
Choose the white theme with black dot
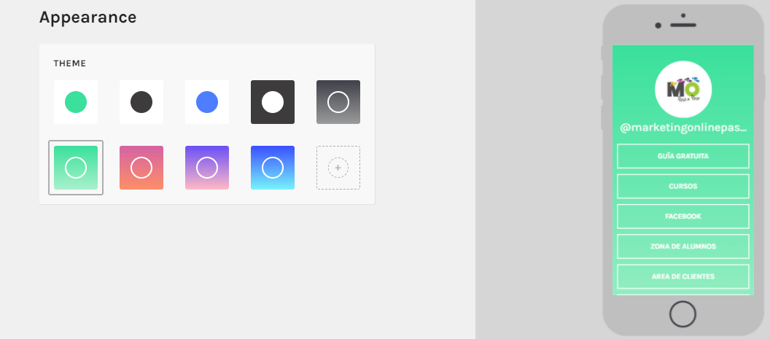(141, 102)
